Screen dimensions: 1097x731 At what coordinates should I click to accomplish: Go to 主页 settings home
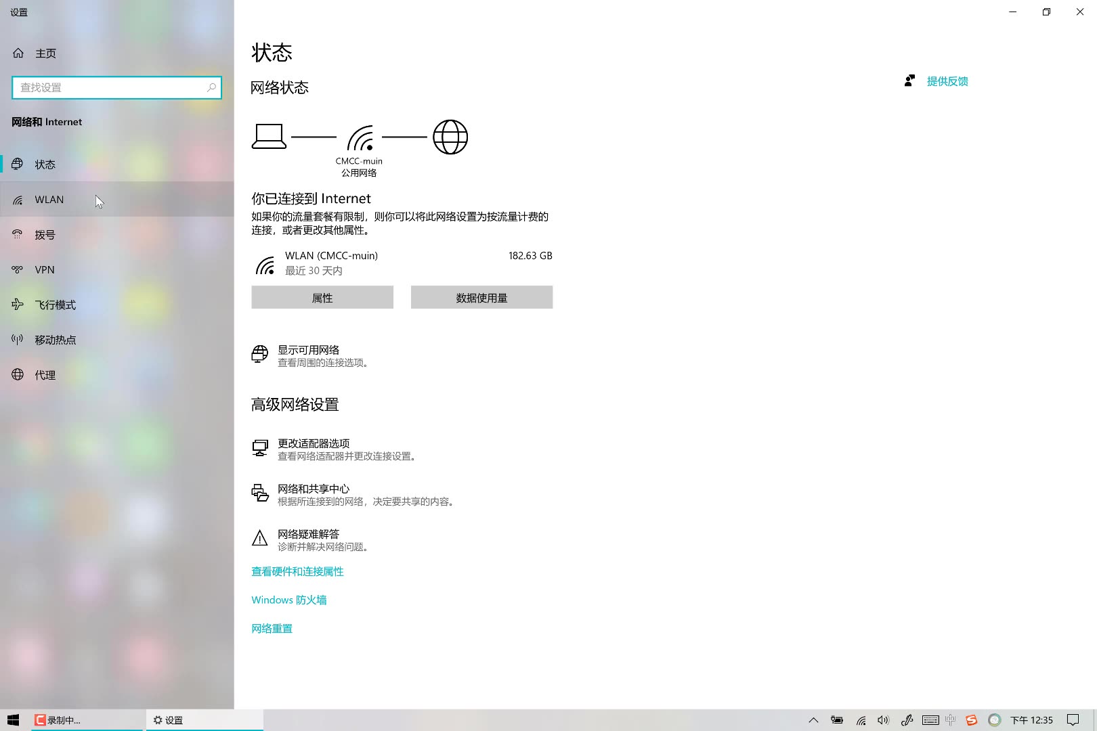[117, 53]
